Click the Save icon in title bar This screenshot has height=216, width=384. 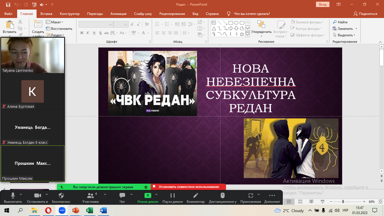[x=8, y=4]
